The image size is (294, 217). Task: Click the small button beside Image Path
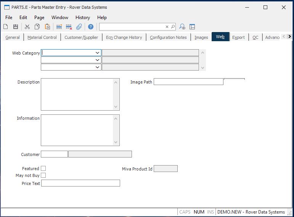(x=234, y=80)
